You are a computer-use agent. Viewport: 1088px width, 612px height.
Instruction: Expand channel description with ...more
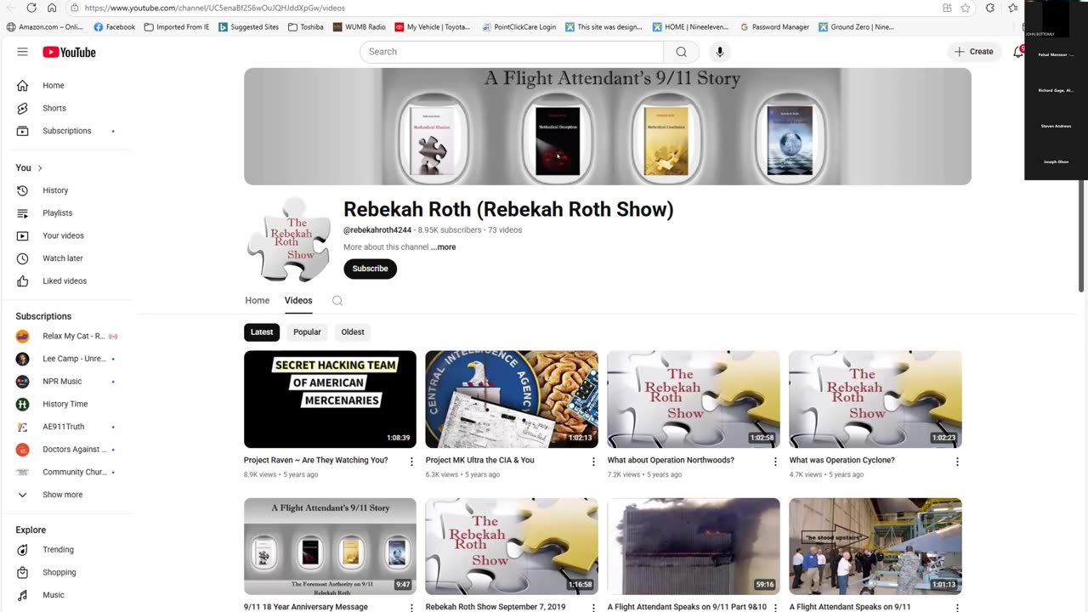443,247
